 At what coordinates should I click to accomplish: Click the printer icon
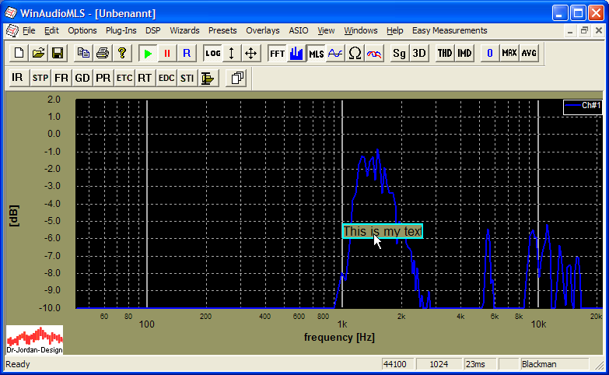point(103,53)
